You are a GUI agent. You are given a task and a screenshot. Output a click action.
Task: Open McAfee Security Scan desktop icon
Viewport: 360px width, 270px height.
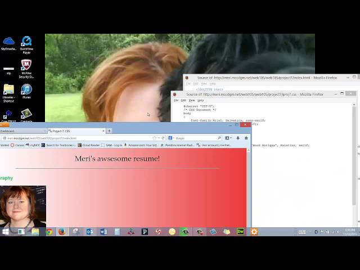[x=26, y=69]
